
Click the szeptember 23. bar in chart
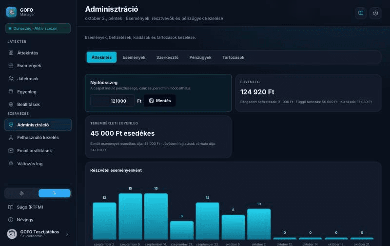point(208,221)
